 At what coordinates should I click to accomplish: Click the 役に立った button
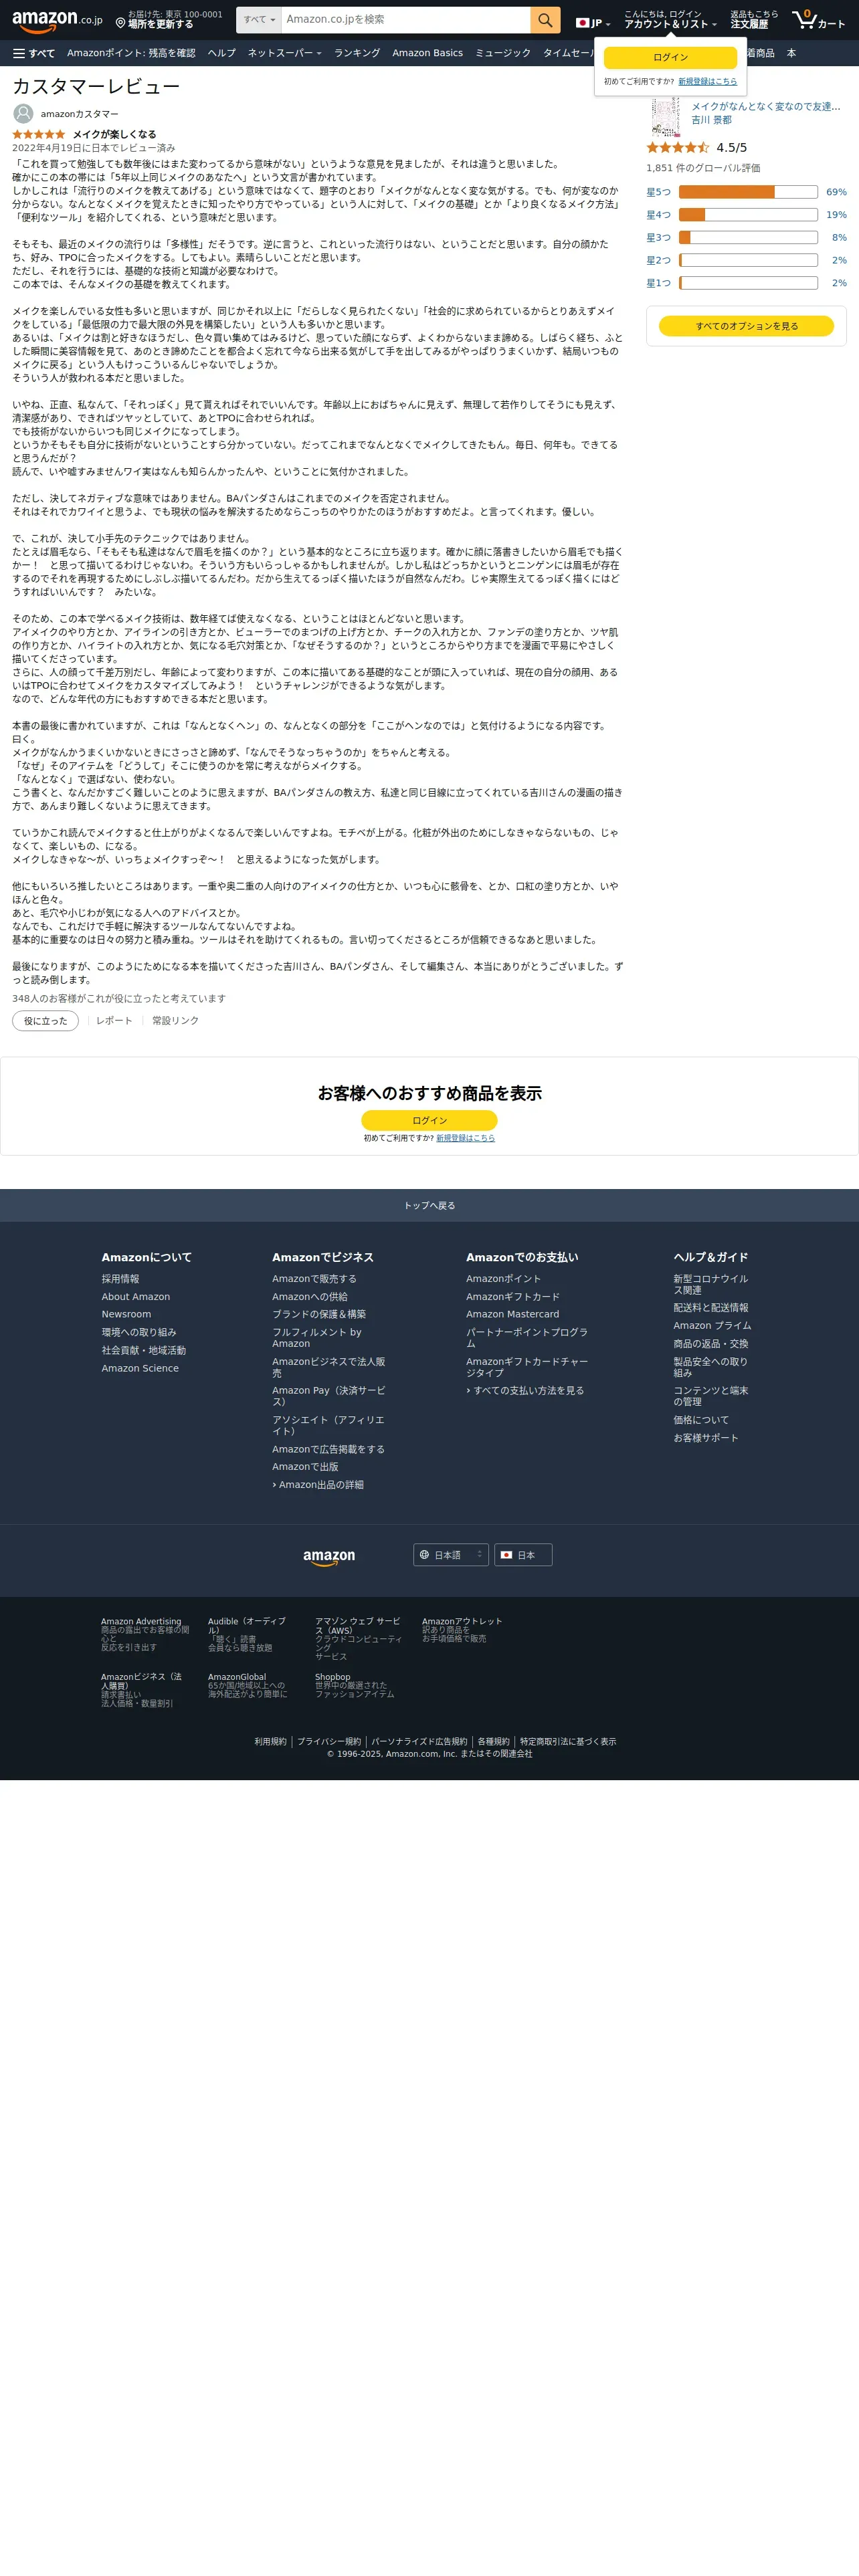[45, 1021]
